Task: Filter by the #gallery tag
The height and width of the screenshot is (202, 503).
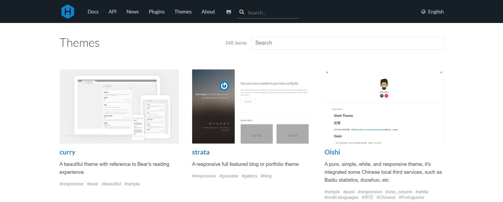Action: pyautogui.click(x=249, y=176)
